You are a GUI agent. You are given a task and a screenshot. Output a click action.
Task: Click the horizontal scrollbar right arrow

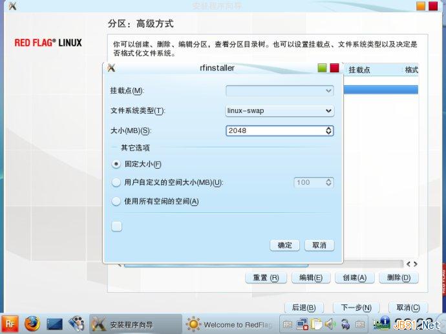pyautogui.click(x=416, y=264)
